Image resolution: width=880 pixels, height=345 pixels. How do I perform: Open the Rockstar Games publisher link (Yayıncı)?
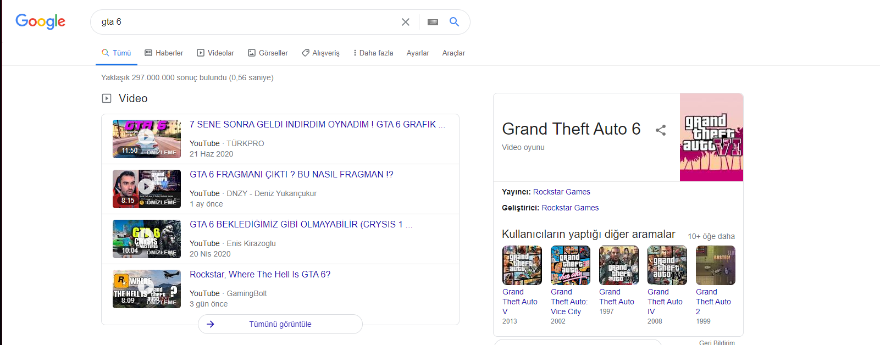pos(562,192)
